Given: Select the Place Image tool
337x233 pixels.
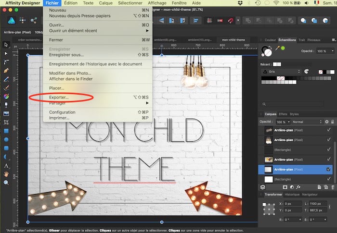Looking at the screenshot, I should coord(6,113).
